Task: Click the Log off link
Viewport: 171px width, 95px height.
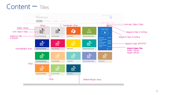Action: (x=110, y=15)
